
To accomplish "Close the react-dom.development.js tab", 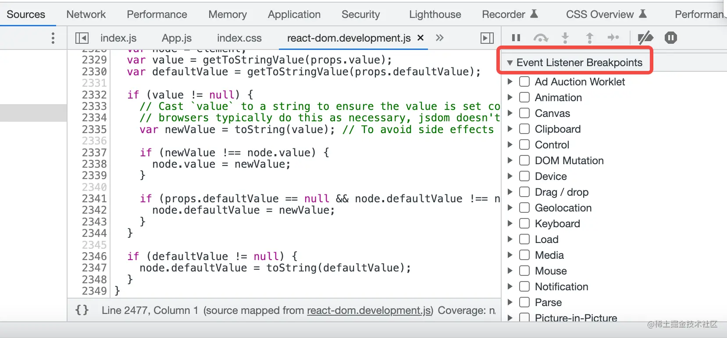I will click(421, 38).
